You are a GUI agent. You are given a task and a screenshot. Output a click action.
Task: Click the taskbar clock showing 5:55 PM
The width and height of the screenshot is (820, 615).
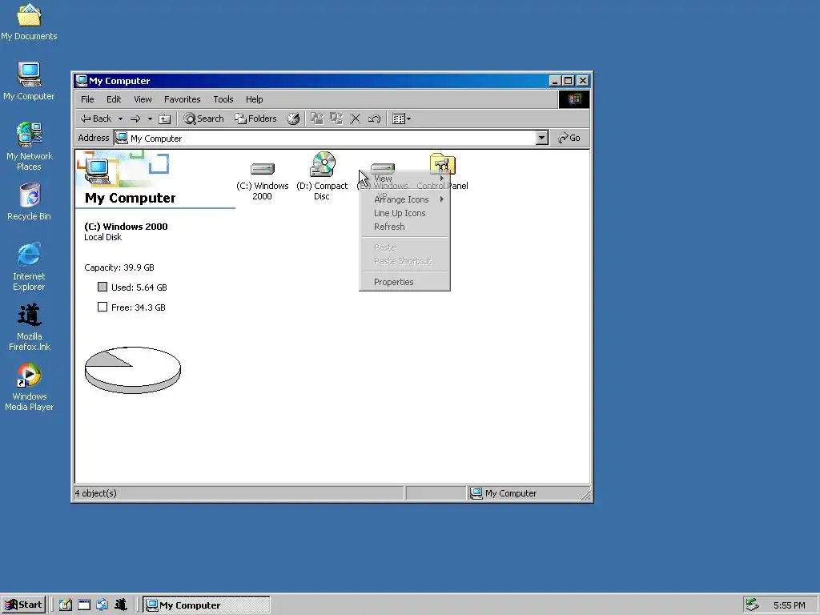click(789, 605)
